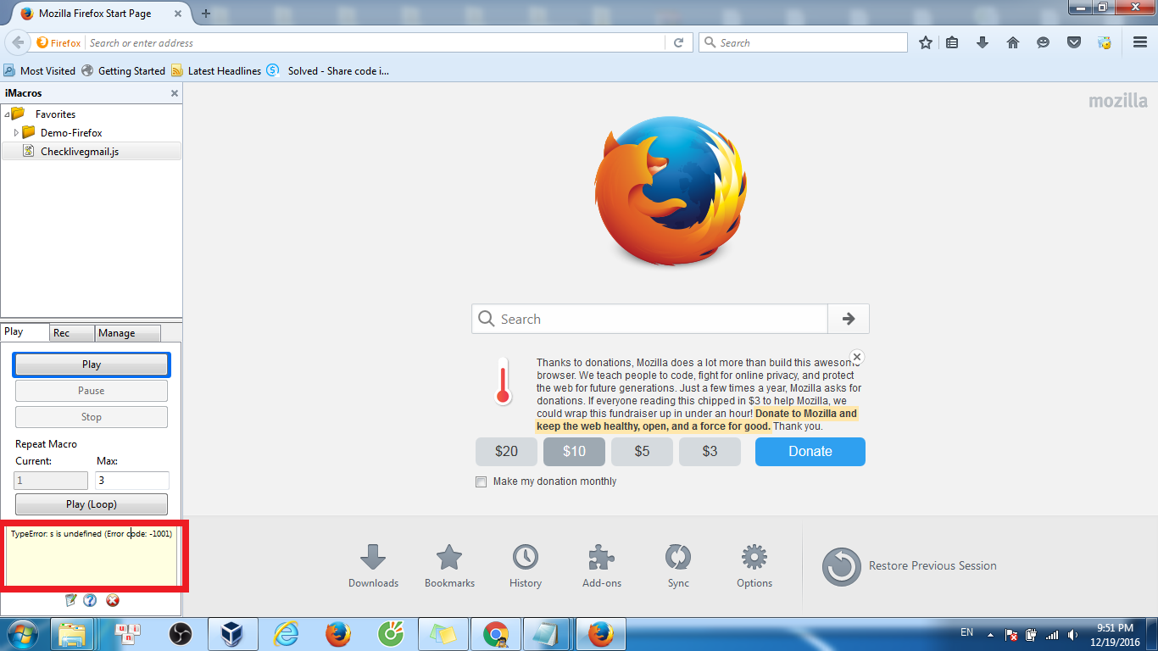Switch to the Manage tab

[x=127, y=333]
